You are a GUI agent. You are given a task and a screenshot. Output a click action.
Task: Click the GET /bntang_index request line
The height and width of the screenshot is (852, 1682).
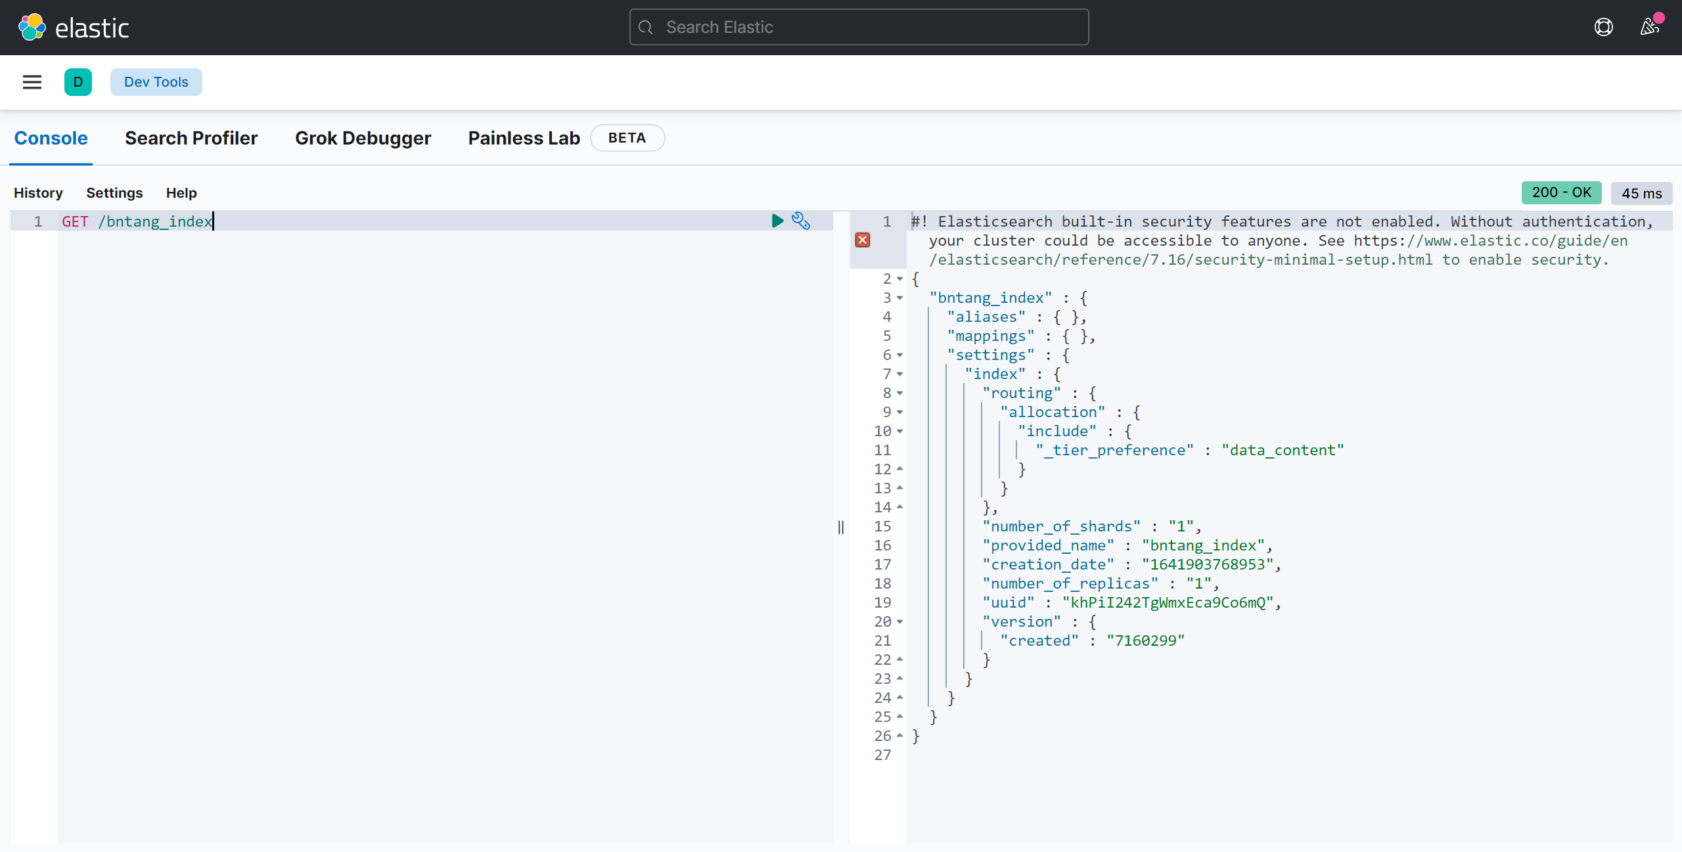pyautogui.click(x=137, y=221)
